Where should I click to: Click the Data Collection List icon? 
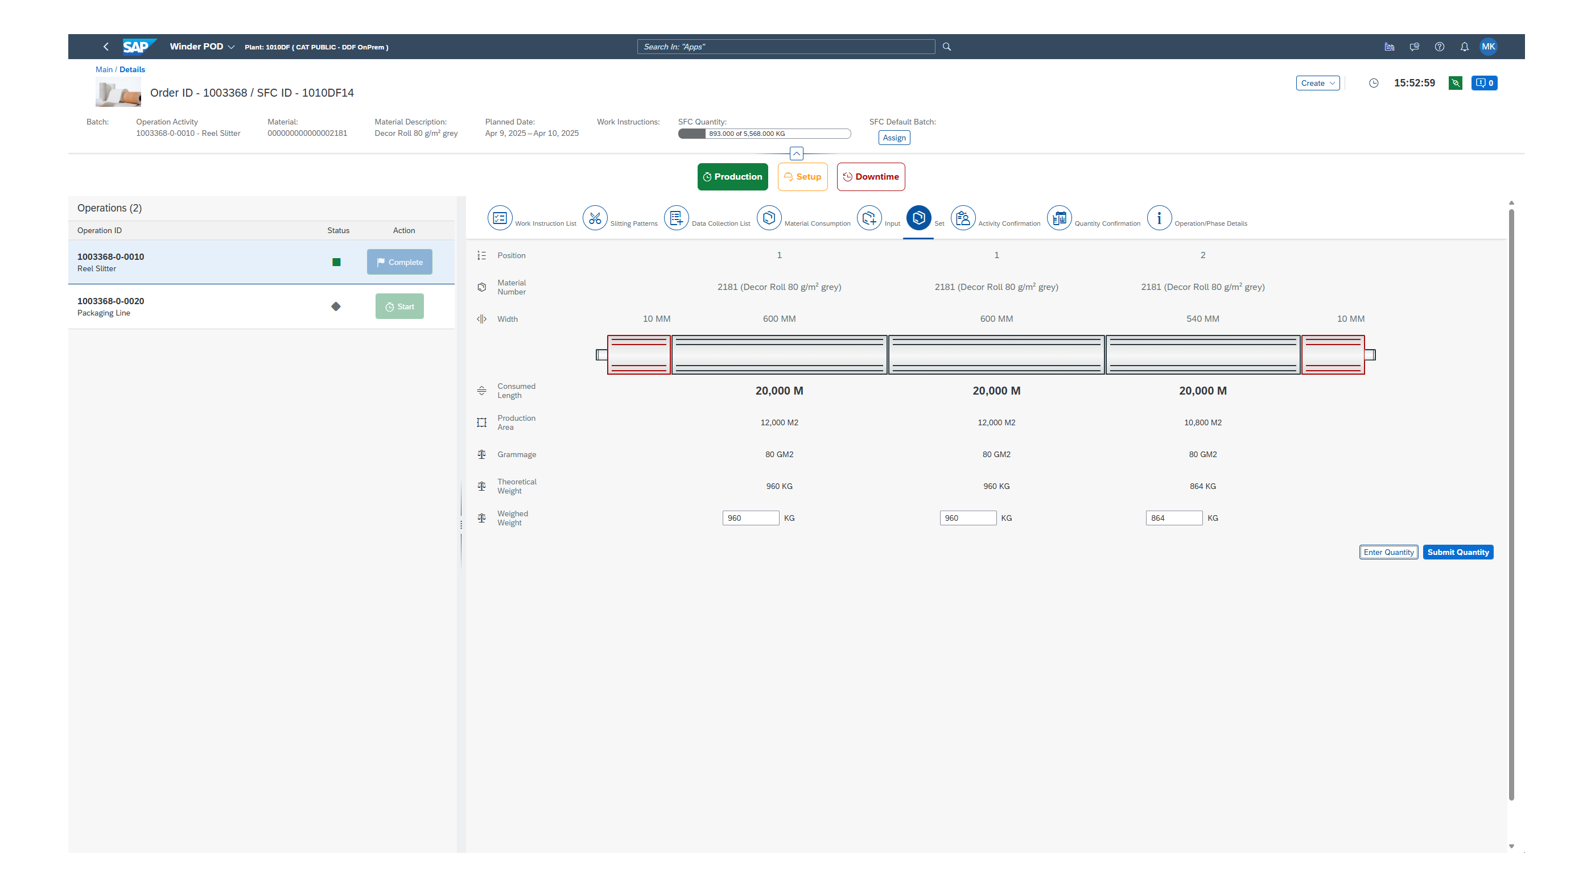point(675,218)
